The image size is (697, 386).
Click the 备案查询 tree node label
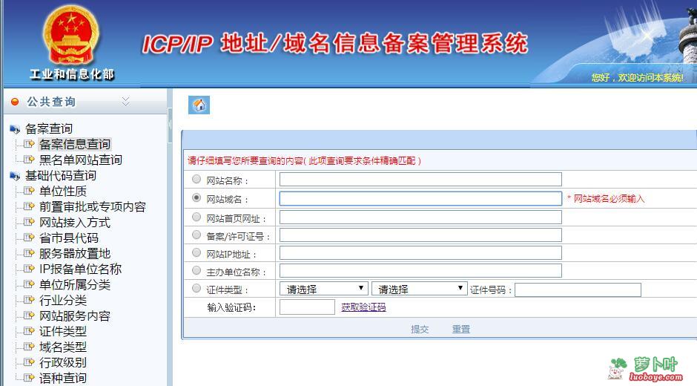48,129
